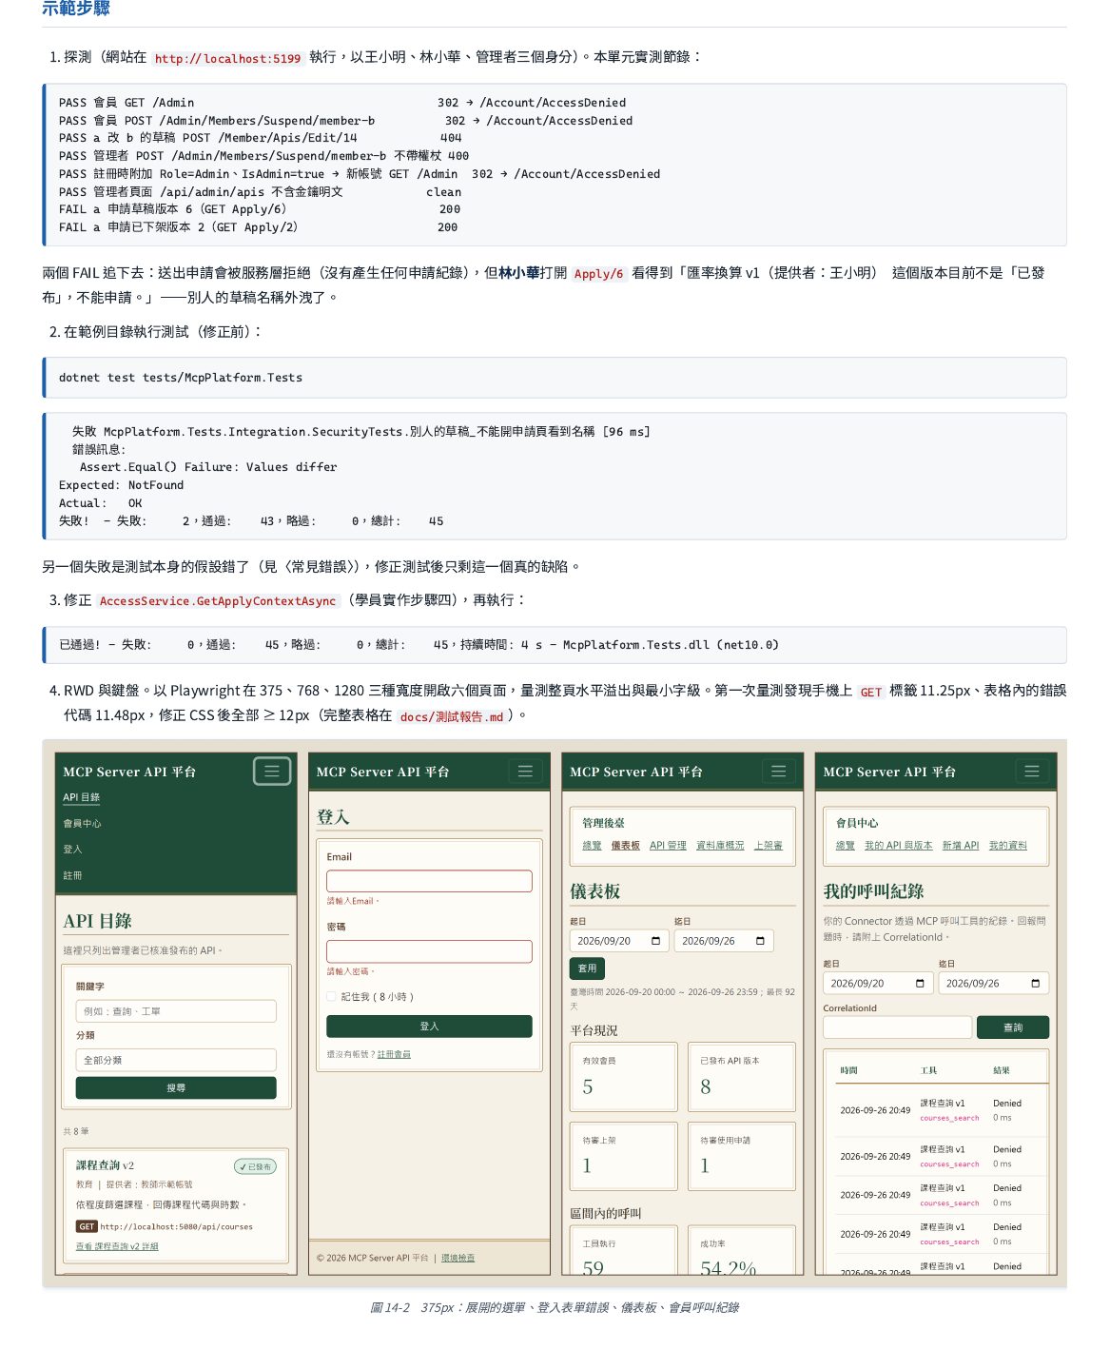Select API 目錄 in expanded nav menu

[82, 797]
